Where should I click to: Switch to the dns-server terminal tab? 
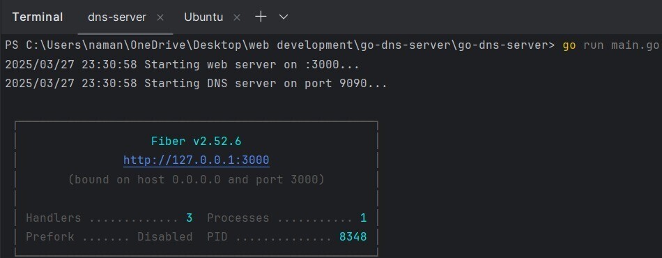tap(117, 17)
